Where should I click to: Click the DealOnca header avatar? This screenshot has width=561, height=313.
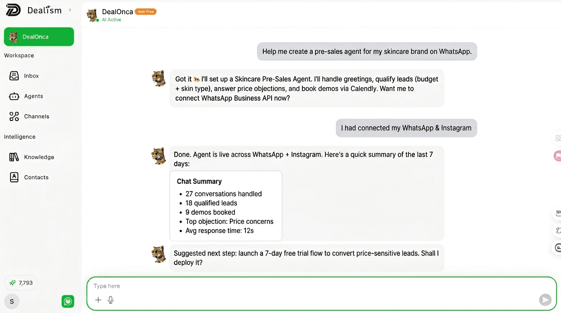tap(93, 15)
